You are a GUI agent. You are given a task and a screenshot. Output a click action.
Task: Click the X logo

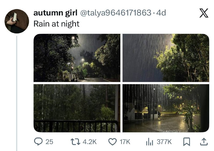click(204, 14)
